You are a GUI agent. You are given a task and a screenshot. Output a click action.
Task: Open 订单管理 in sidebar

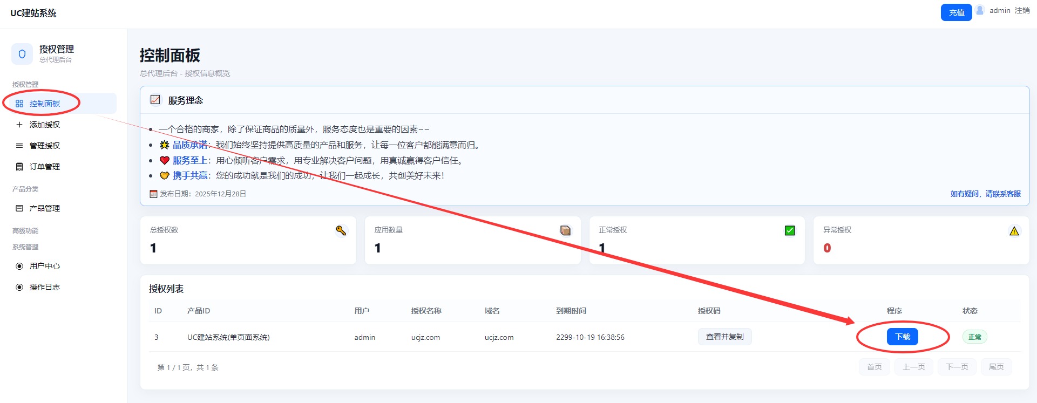pos(63,167)
